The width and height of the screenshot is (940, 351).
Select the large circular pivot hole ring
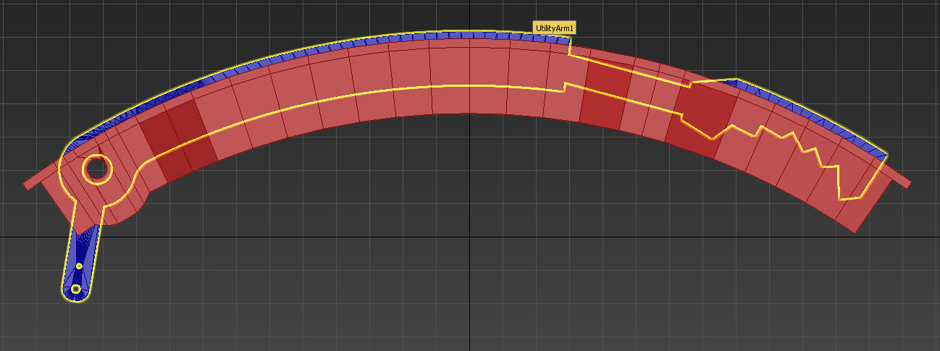[97, 168]
